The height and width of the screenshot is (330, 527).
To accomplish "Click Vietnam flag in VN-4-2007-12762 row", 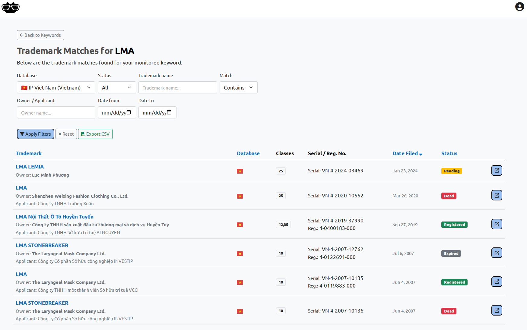I will tap(240, 254).
